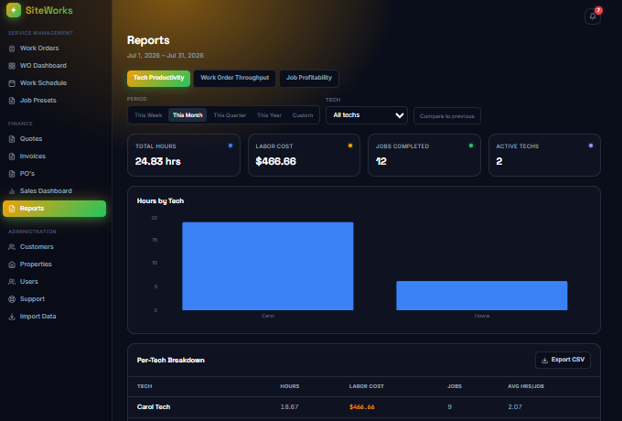Click the Work Schedule calendar icon

[x=12, y=83]
